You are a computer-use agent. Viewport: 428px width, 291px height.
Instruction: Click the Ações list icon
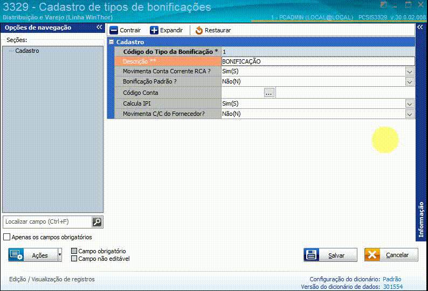click(16, 255)
